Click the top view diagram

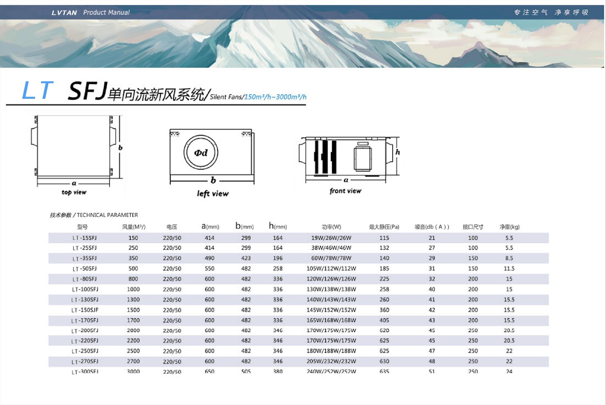(x=76, y=151)
